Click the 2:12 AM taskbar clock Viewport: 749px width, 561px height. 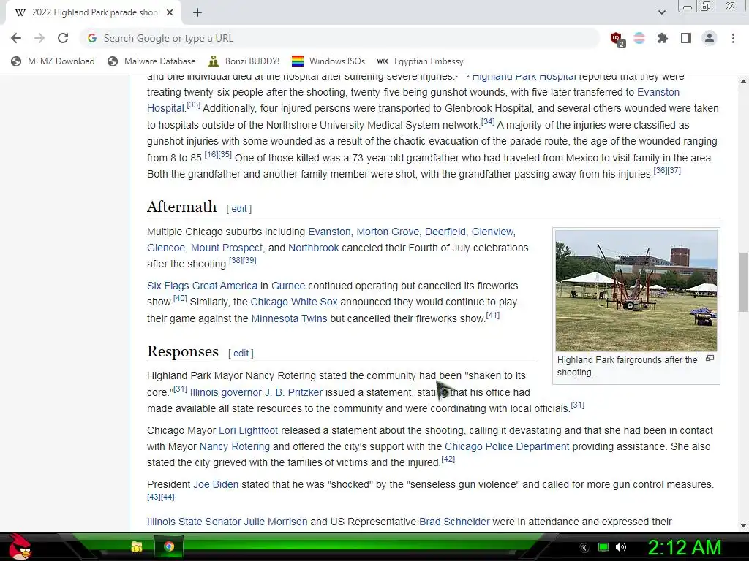[x=685, y=548]
